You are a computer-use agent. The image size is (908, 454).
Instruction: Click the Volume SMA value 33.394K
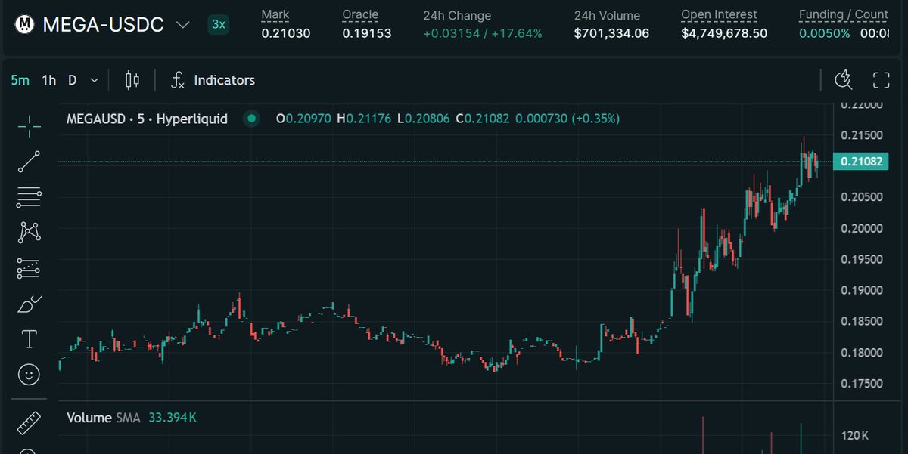click(x=173, y=418)
